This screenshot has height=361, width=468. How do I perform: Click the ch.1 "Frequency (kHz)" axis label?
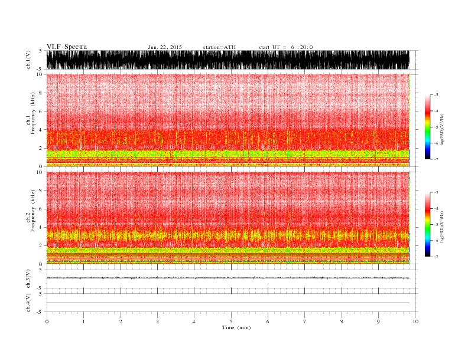point(33,113)
